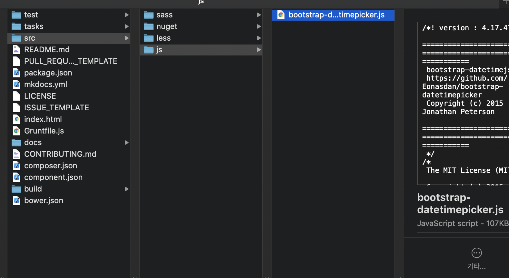Viewport: 509px width, 278px height.
Task: Select the LICENSE file icon
Action: pyautogui.click(x=16, y=96)
